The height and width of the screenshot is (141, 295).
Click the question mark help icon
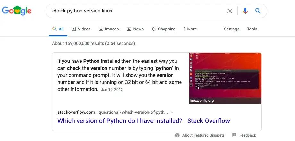(x=177, y=135)
